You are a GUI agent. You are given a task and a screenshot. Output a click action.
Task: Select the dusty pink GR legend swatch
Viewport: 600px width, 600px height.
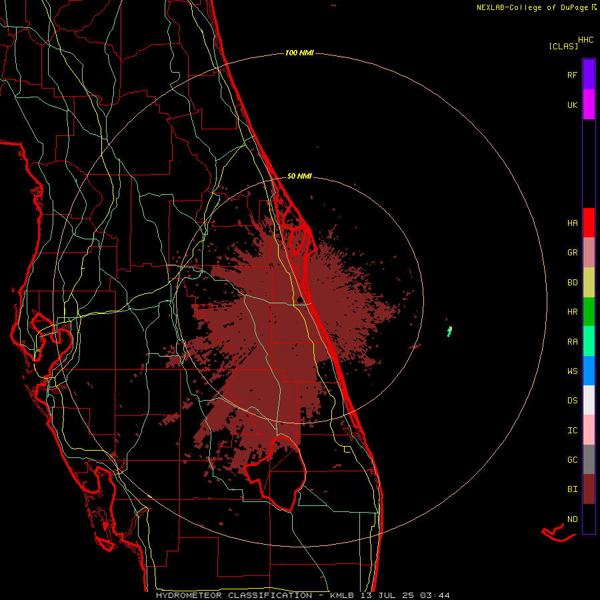coord(589,253)
